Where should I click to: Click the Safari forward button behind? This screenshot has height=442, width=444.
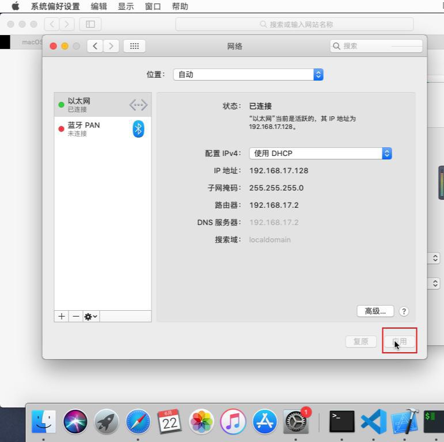click(x=67, y=24)
